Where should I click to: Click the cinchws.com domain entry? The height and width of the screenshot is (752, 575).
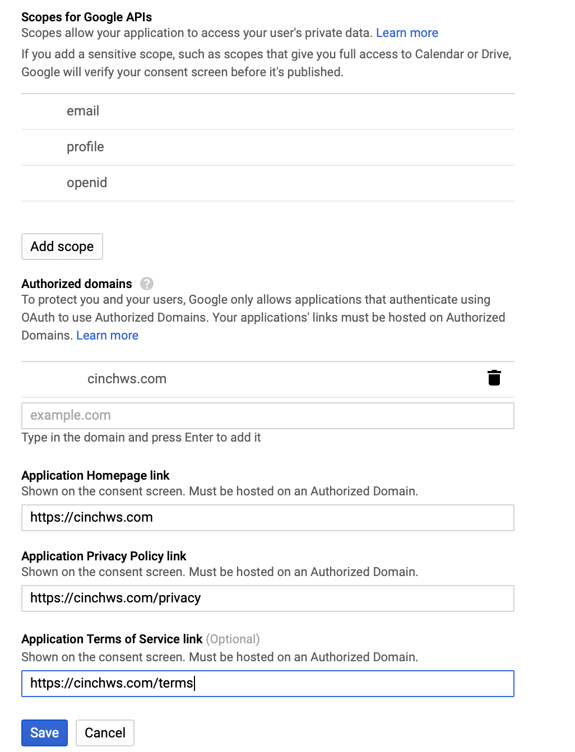click(127, 379)
